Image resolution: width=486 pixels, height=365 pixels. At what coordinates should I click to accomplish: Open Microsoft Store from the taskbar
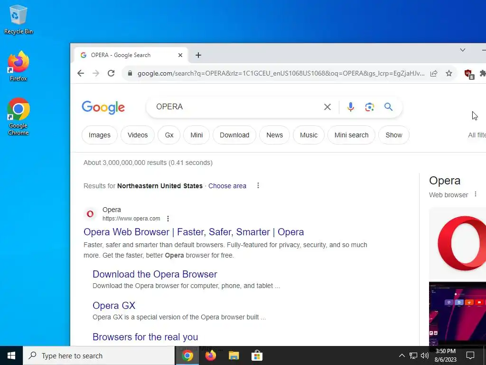coord(257,355)
